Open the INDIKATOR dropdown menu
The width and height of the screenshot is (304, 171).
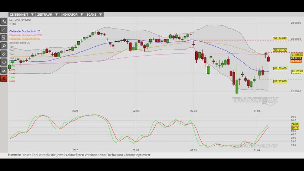(72, 15)
